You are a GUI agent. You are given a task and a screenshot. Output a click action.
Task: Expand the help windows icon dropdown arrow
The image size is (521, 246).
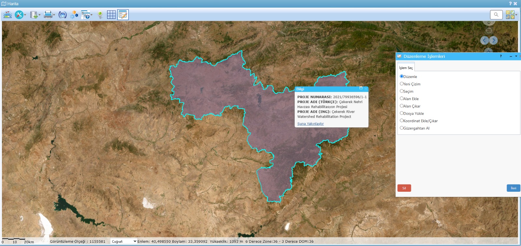click(x=92, y=15)
